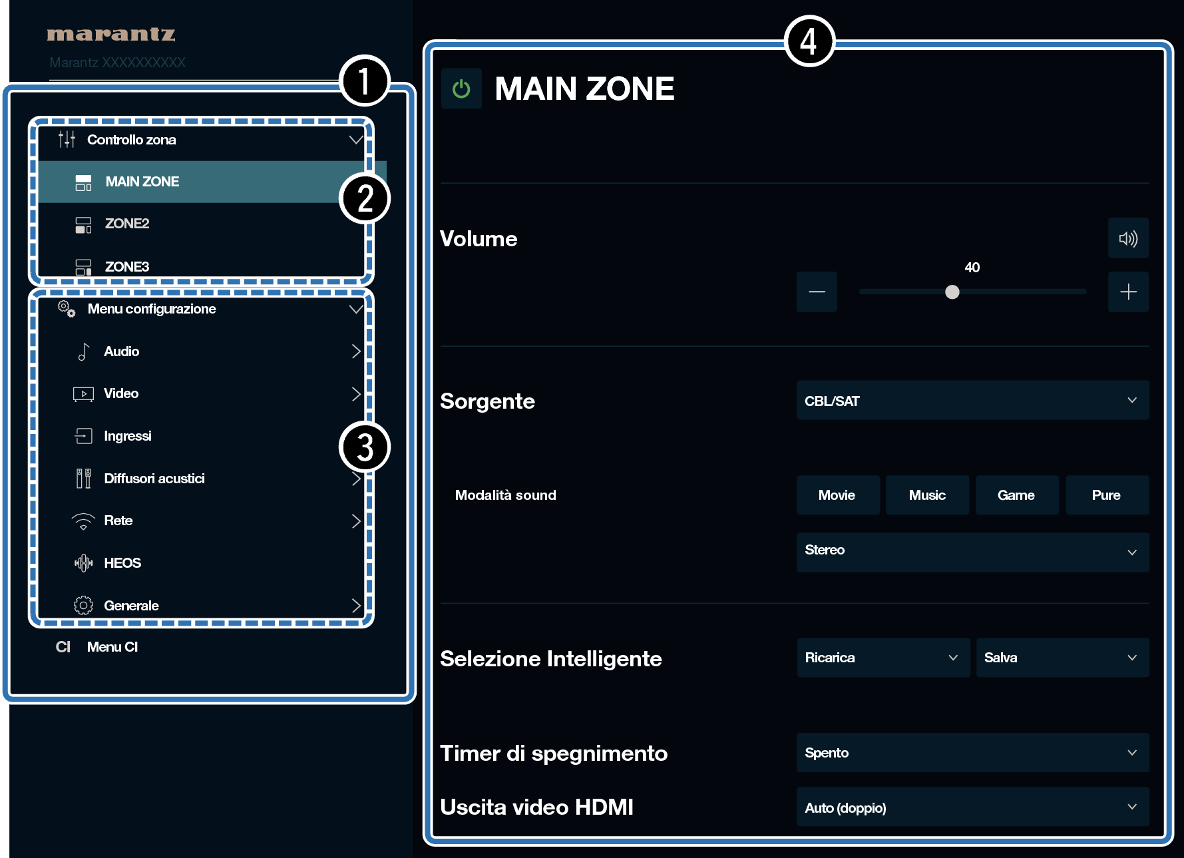
Task: Click the Audio music note icon
Action: click(x=83, y=351)
